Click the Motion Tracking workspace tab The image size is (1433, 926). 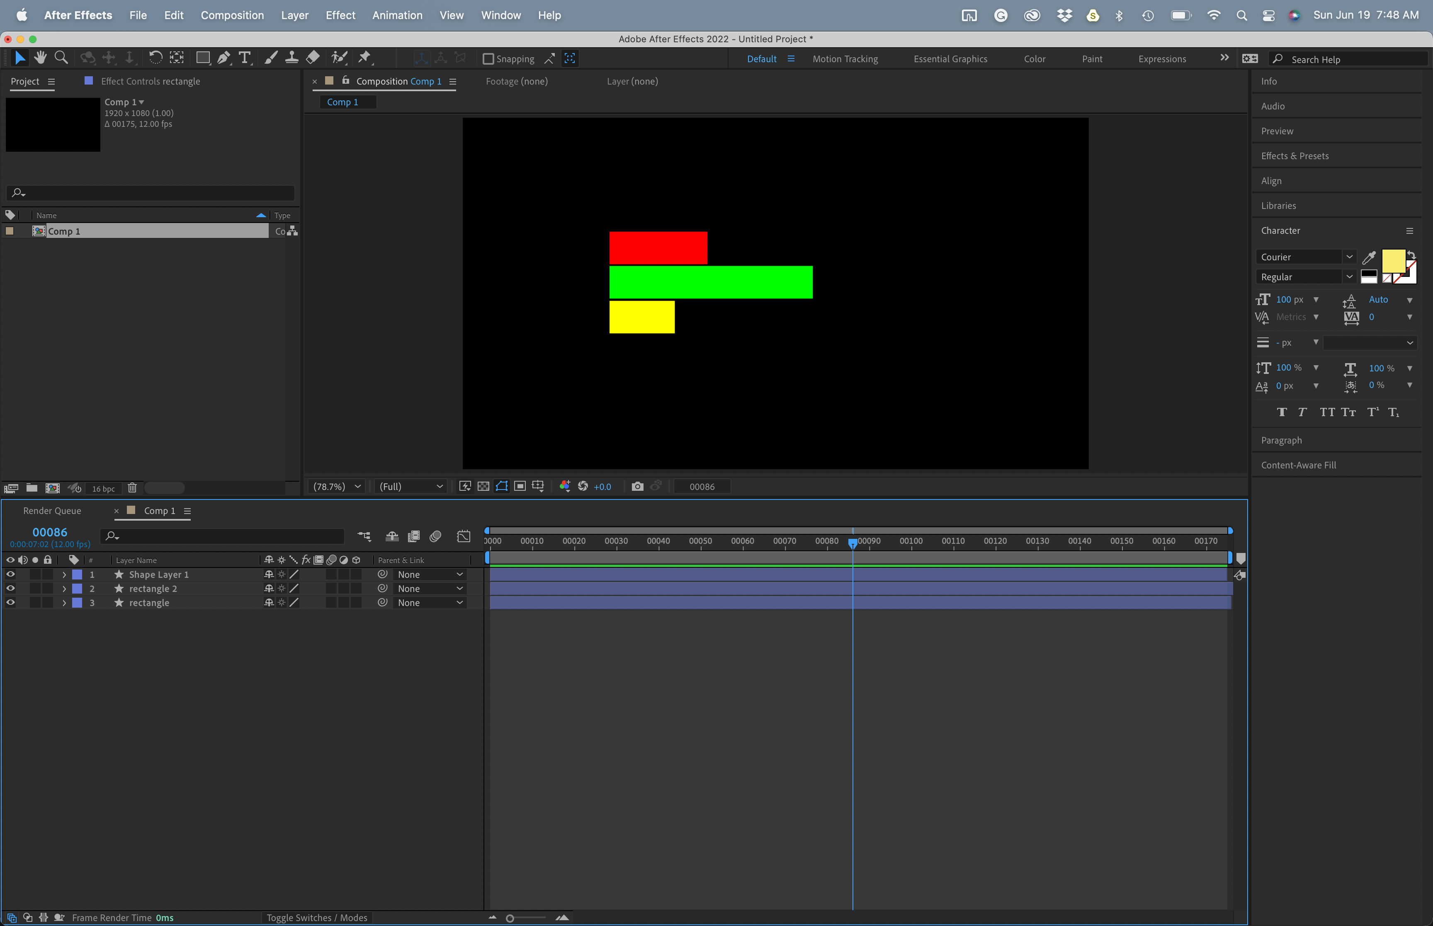pyautogui.click(x=846, y=58)
